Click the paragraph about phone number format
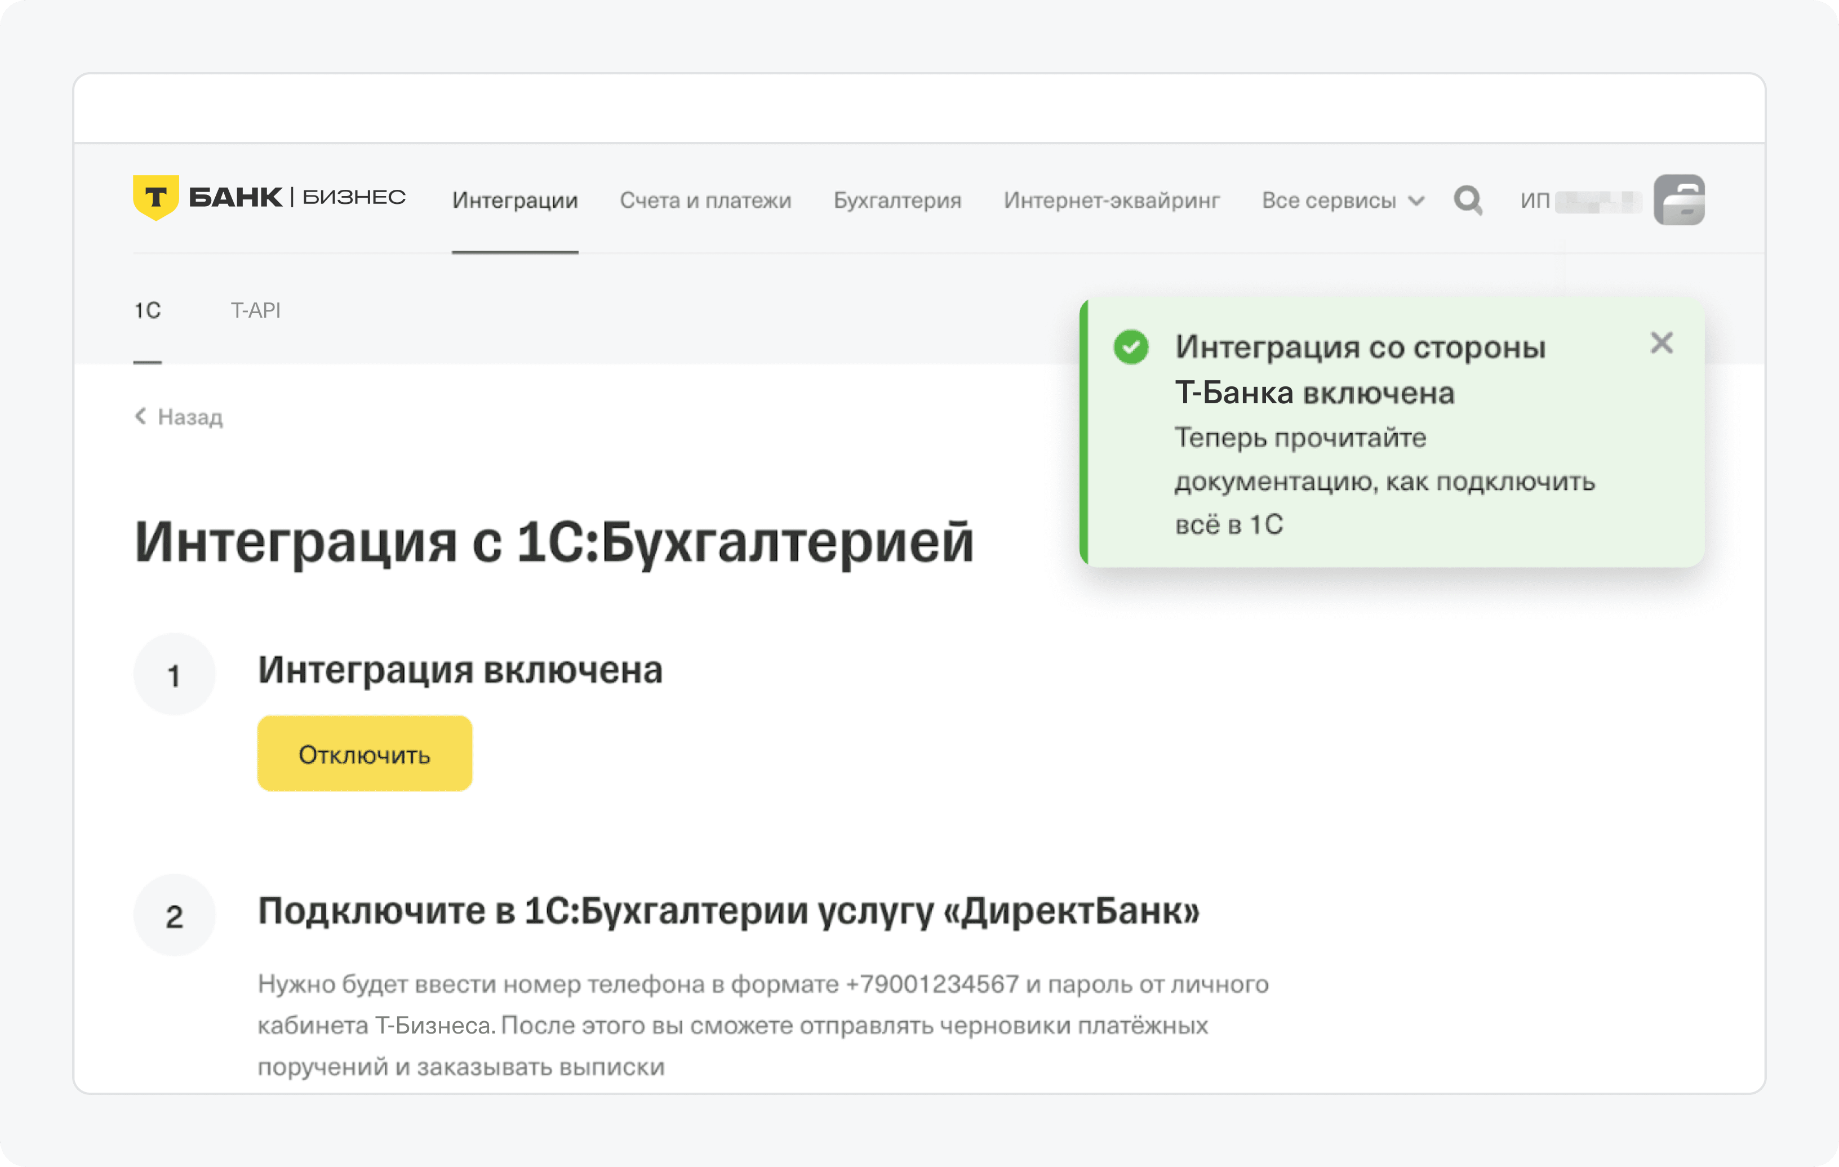Viewport: 1839px width, 1167px height. 763,1025
